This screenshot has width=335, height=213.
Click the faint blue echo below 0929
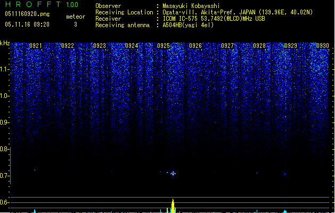[x=285, y=174]
